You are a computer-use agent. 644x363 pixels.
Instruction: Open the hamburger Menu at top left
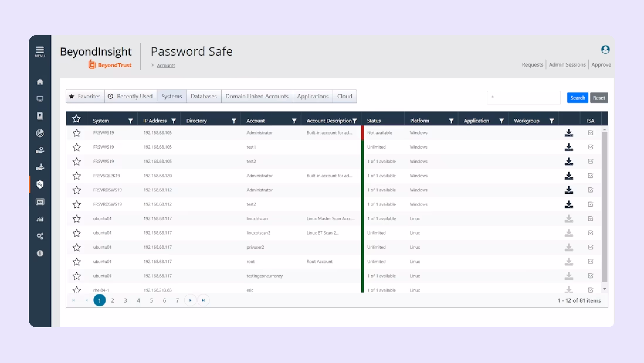40,50
